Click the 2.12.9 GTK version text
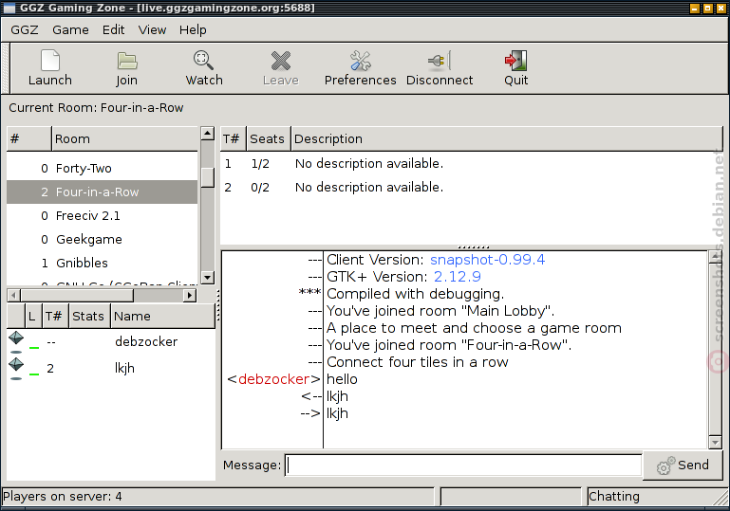Screen dimensions: 730x511 coord(458,277)
